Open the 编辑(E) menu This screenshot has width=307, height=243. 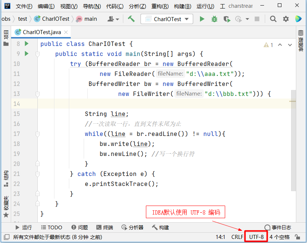click(46, 6)
